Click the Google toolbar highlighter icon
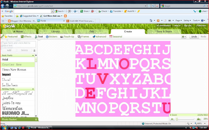The image size is (209, 130). click(138, 11)
